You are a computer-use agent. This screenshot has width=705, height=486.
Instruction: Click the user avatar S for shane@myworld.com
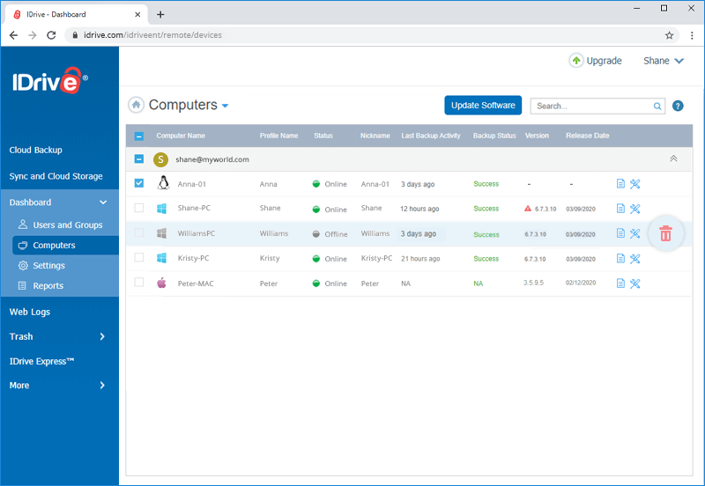tap(160, 159)
